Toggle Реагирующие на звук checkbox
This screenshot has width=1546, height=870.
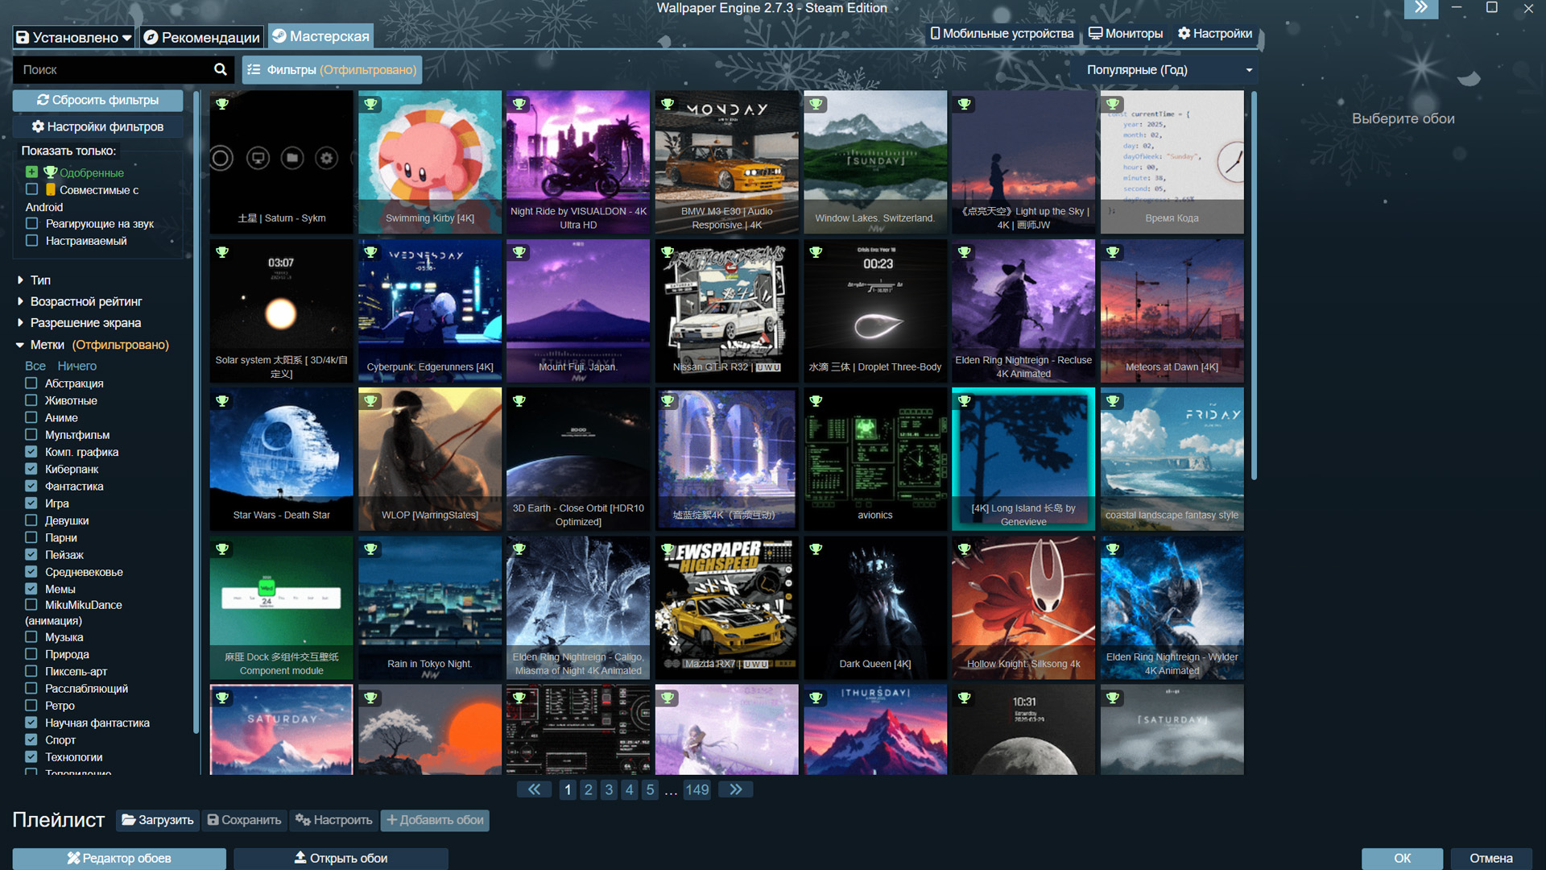click(31, 224)
